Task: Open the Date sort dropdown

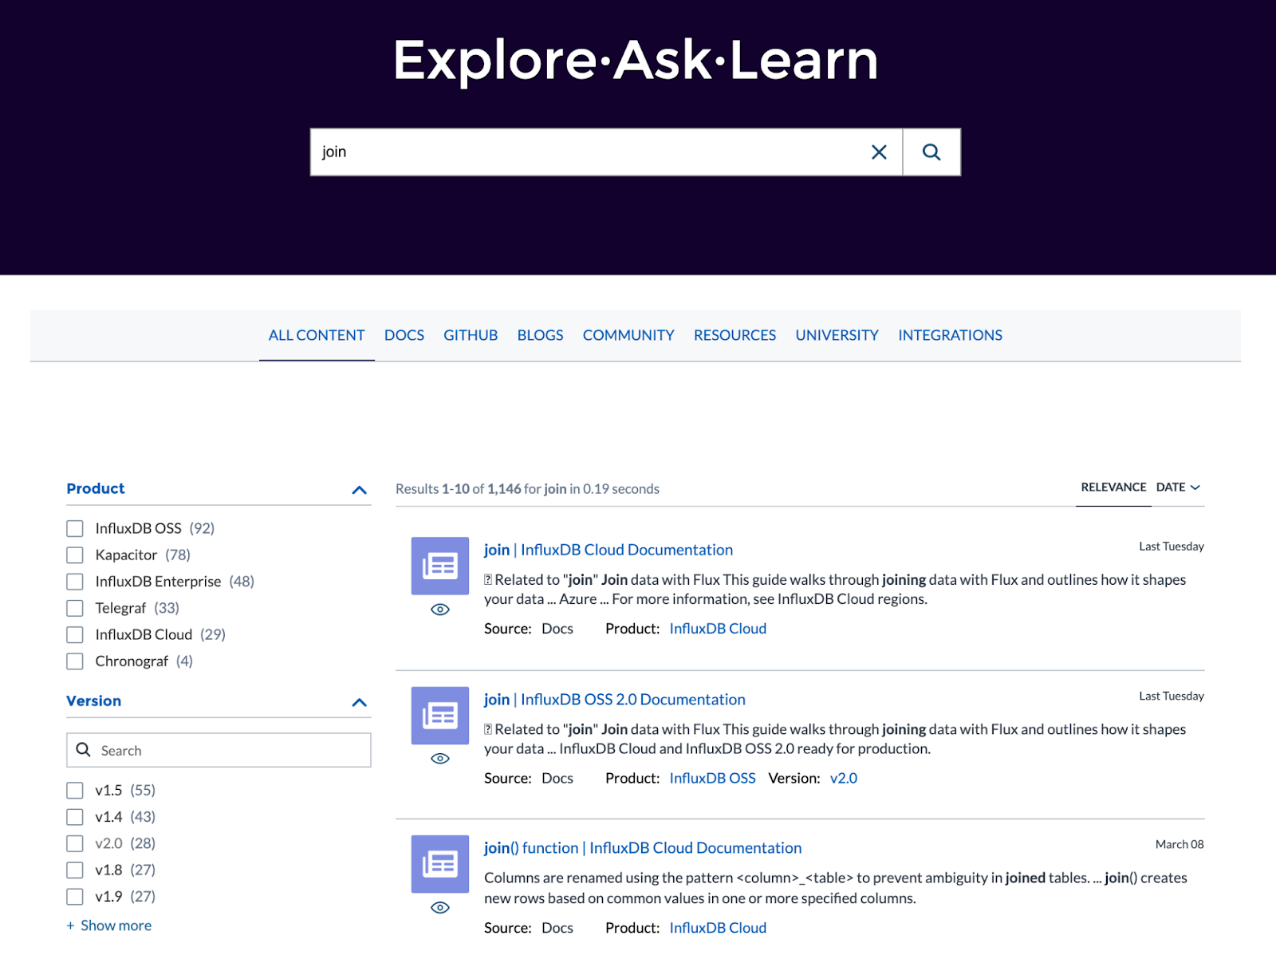Action: [1178, 487]
